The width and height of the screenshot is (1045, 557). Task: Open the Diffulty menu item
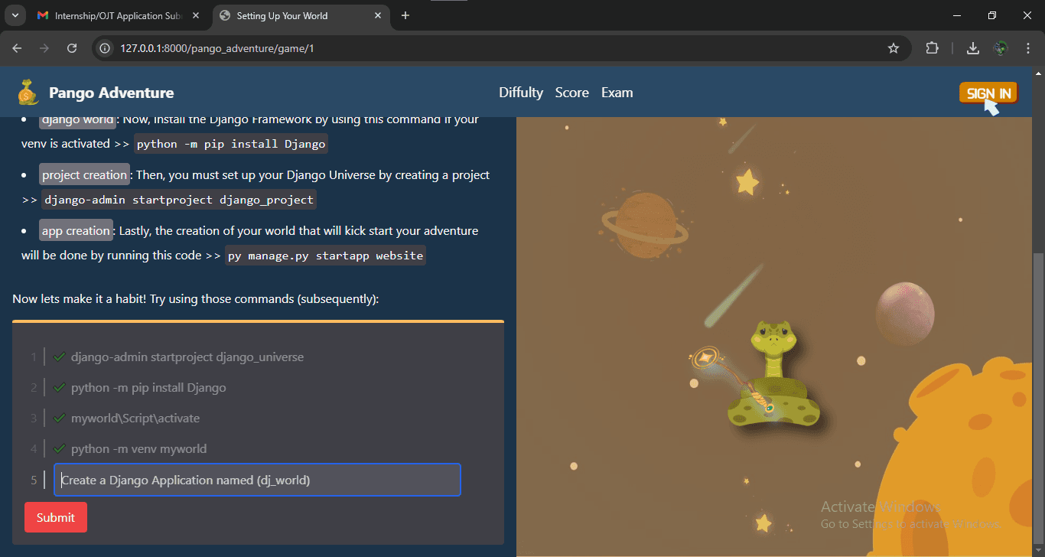(521, 93)
